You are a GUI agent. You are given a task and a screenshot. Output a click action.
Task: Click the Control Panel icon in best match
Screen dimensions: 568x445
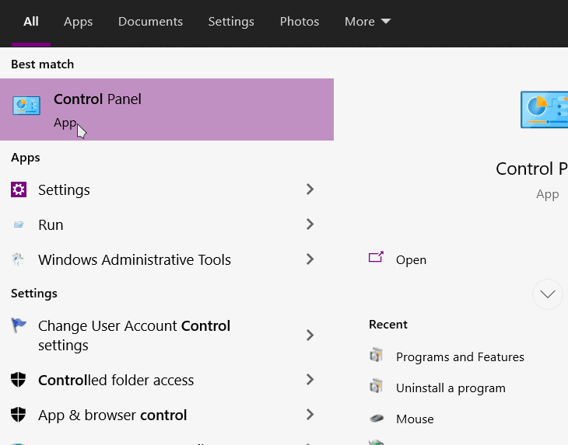[26, 106]
